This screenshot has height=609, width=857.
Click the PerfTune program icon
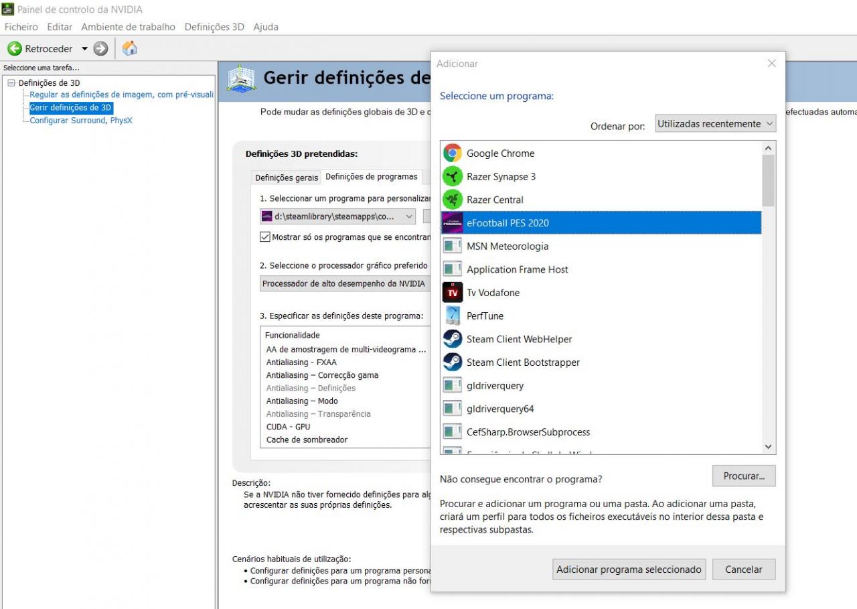pos(453,316)
